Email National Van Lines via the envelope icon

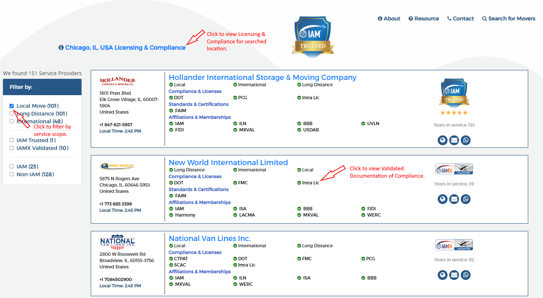pyautogui.click(x=454, y=275)
